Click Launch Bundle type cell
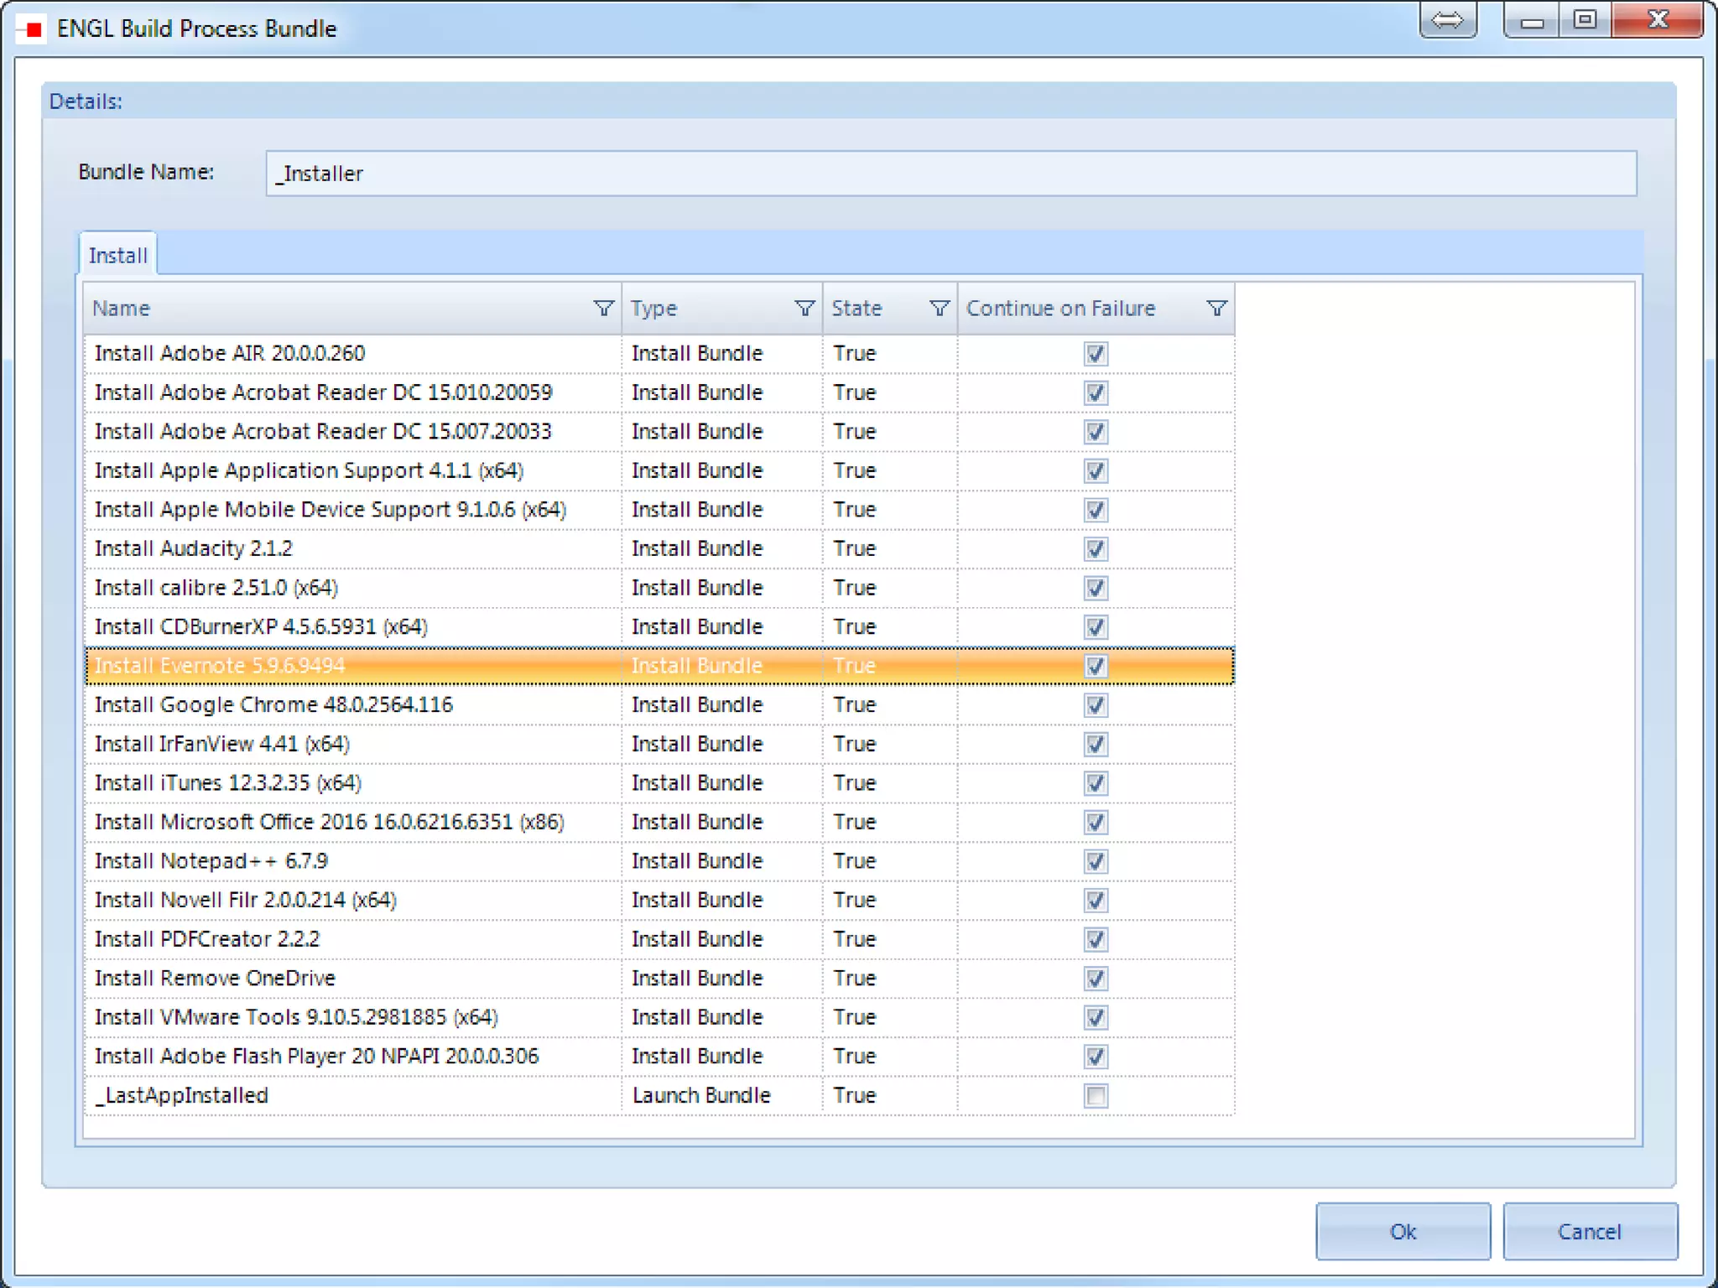The height and width of the screenshot is (1288, 1718). click(721, 1095)
